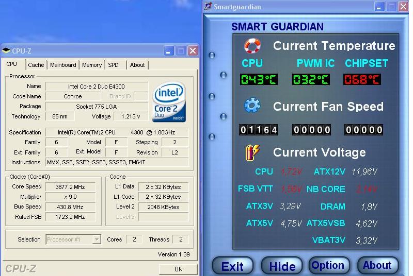Image resolution: width=413 pixels, height=276 pixels.
Task: Close the Smartguardian window
Action: pos(403,7)
